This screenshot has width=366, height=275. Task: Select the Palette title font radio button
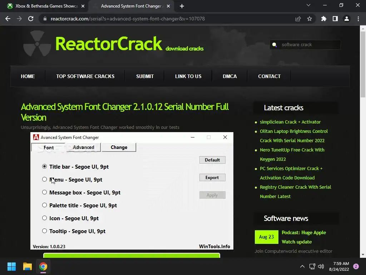click(x=44, y=205)
